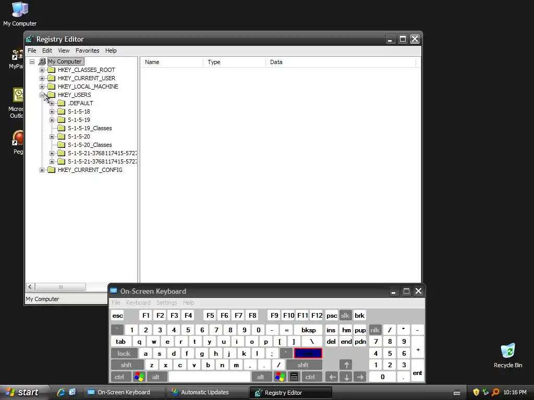534x400 pixels.
Task: Select the HKEY_CURRENT_USER folder icon
Action: (52, 78)
